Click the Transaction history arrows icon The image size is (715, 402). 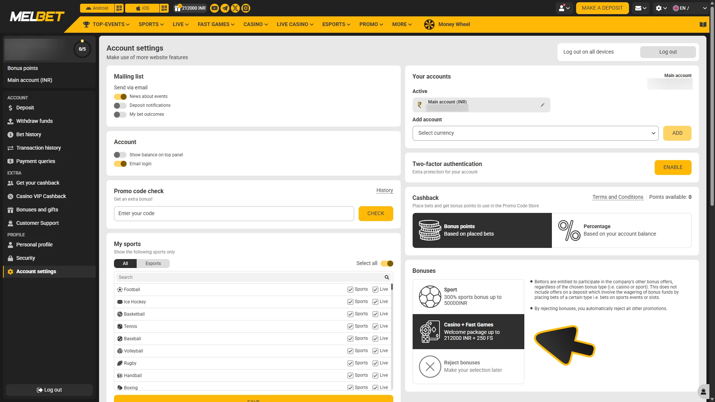pos(10,148)
